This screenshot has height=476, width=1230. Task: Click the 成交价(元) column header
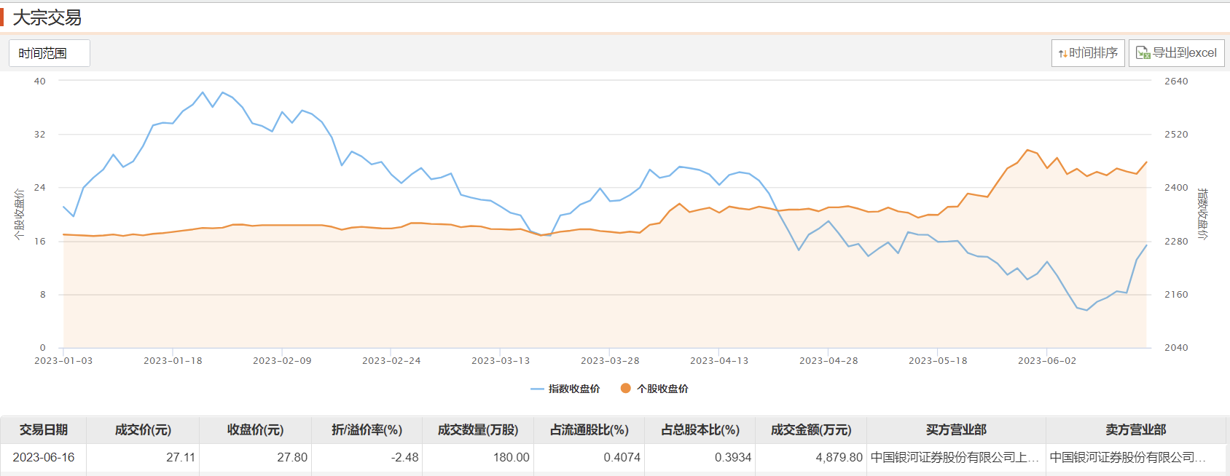pyautogui.click(x=143, y=430)
